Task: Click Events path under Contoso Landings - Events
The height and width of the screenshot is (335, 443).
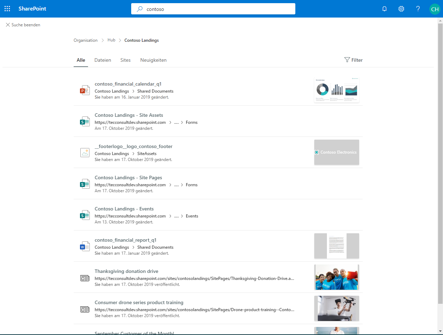Action: click(192, 216)
